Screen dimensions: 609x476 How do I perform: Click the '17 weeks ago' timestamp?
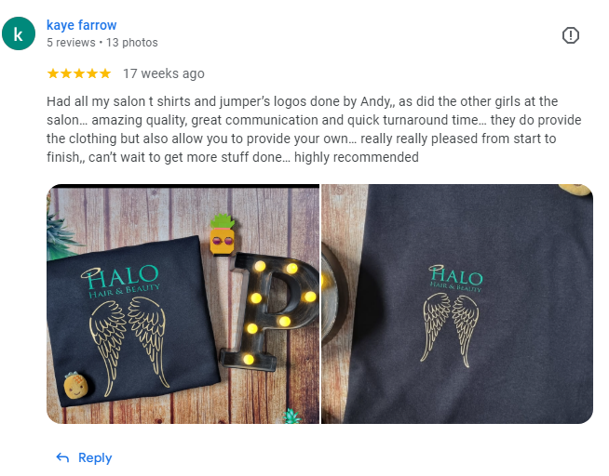tap(164, 73)
